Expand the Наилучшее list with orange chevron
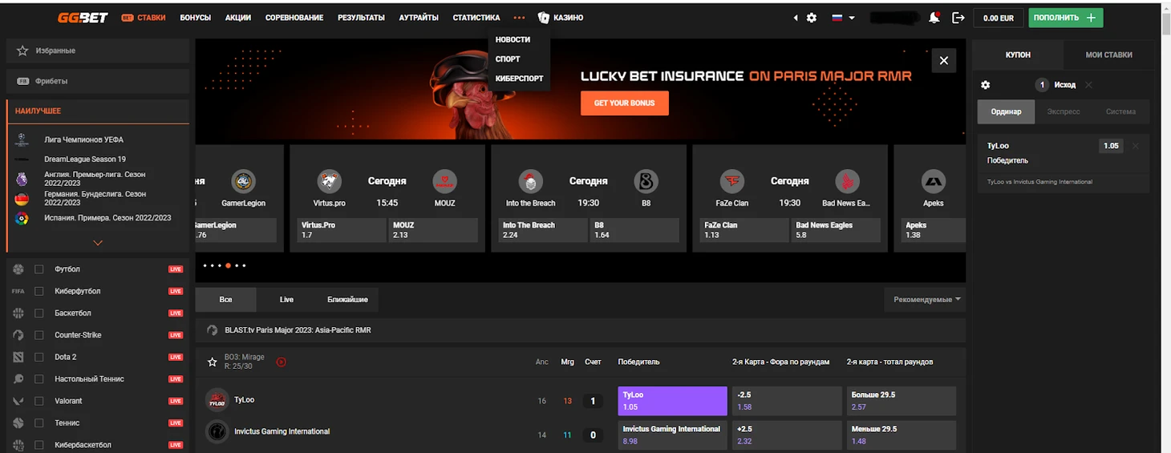The width and height of the screenshot is (1171, 453). coord(98,242)
